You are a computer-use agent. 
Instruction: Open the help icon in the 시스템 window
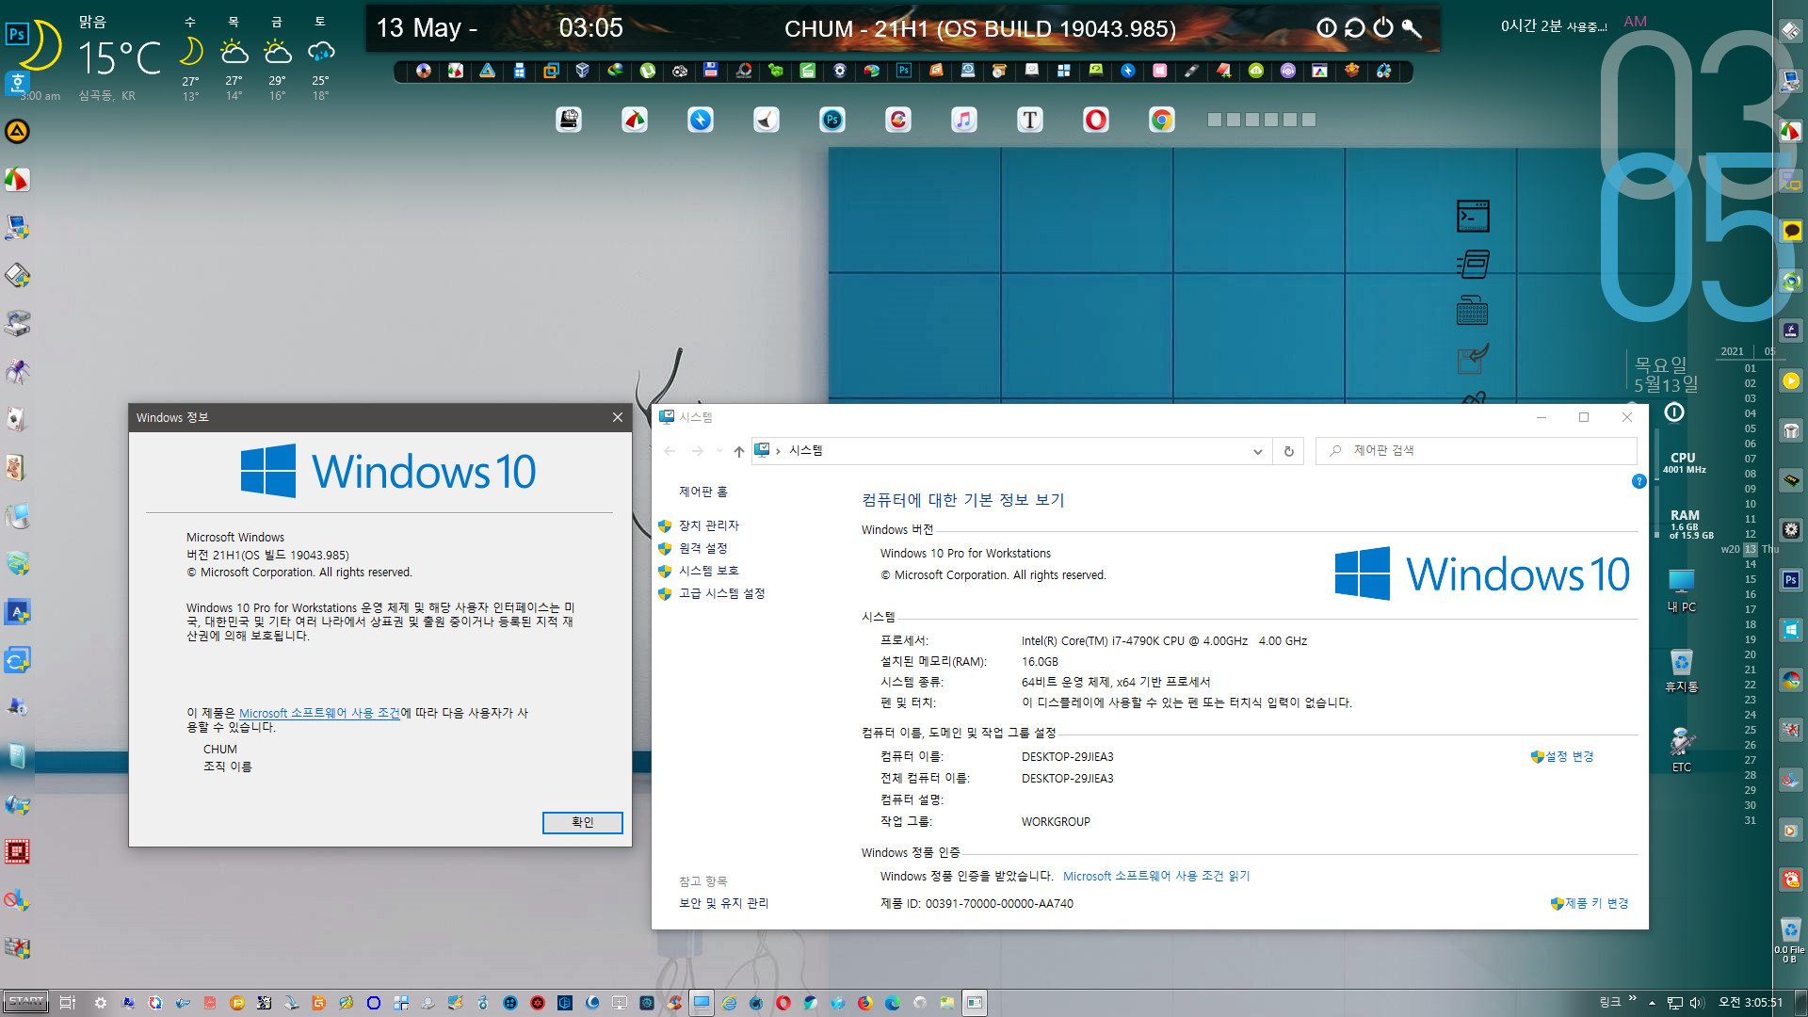coord(1638,481)
